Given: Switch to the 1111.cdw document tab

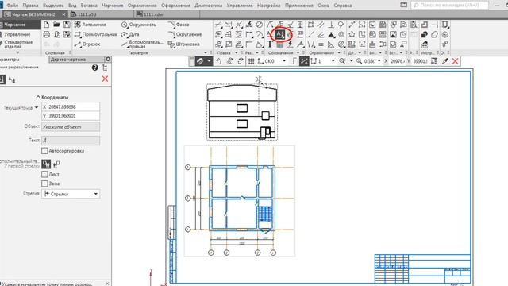Looking at the screenshot, I should tap(167, 14).
